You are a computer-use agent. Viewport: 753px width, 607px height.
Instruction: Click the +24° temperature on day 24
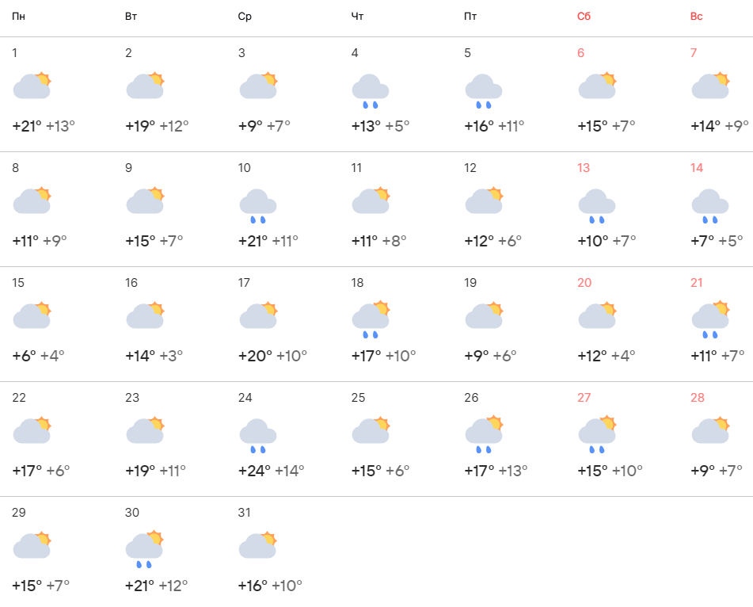pyautogui.click(x=254, y=471)
